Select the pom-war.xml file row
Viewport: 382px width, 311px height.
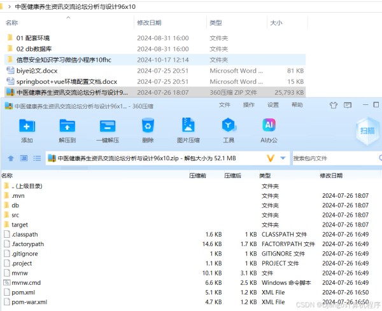(191, 302)
